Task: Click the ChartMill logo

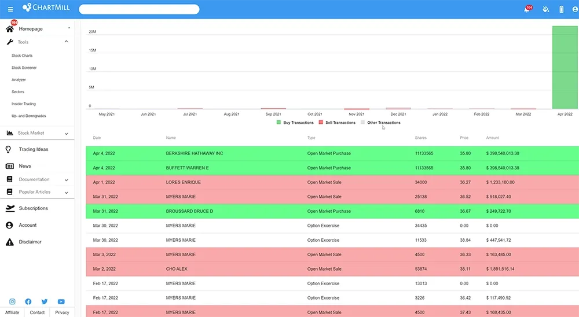Action: 46,8
